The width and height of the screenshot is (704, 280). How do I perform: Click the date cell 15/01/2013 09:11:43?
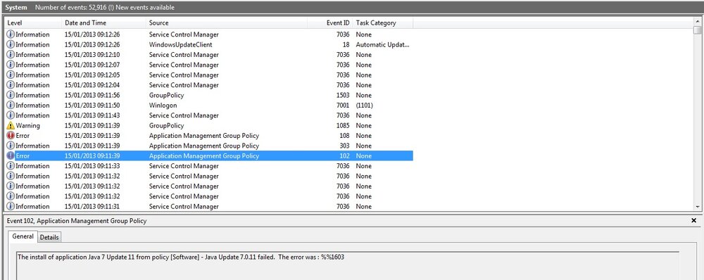tap(92, 115)
